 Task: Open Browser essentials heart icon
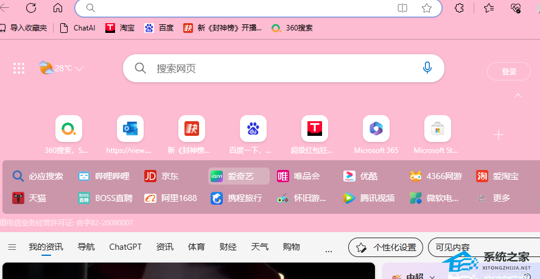pyautogui.click(x=516, y=8)
